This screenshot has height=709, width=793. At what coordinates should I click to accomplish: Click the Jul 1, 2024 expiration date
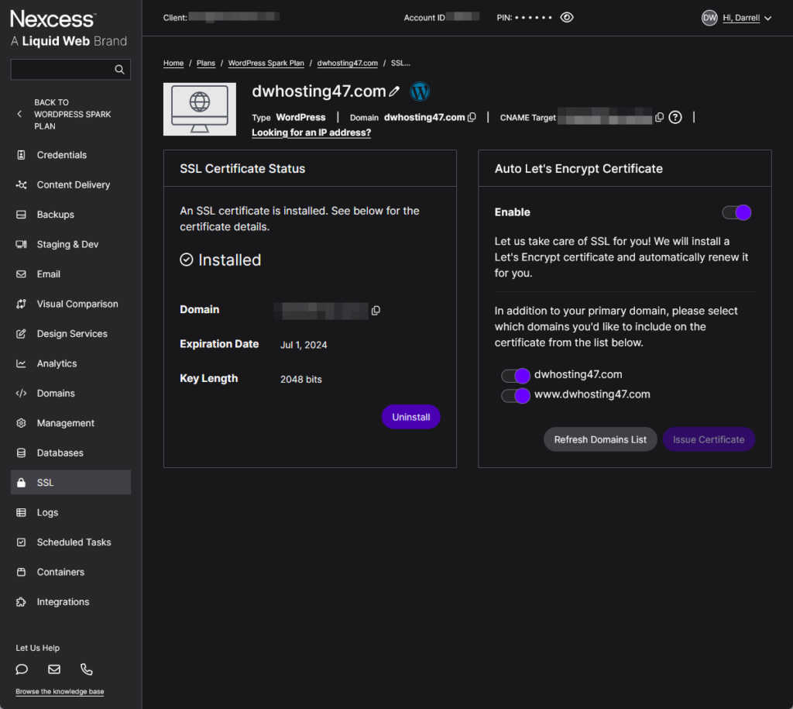pyautogui.click(x=304, y=345)
